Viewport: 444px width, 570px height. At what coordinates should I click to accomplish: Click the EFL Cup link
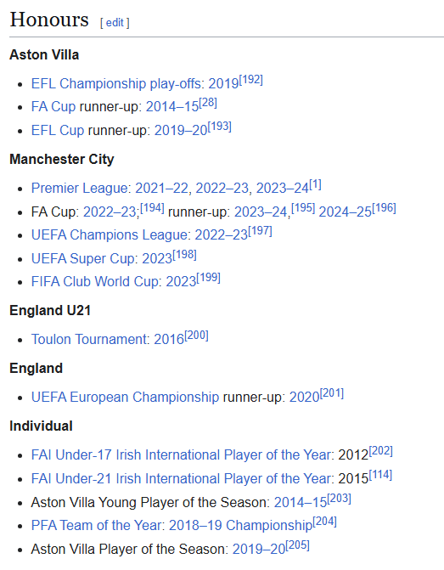(58, 130)
